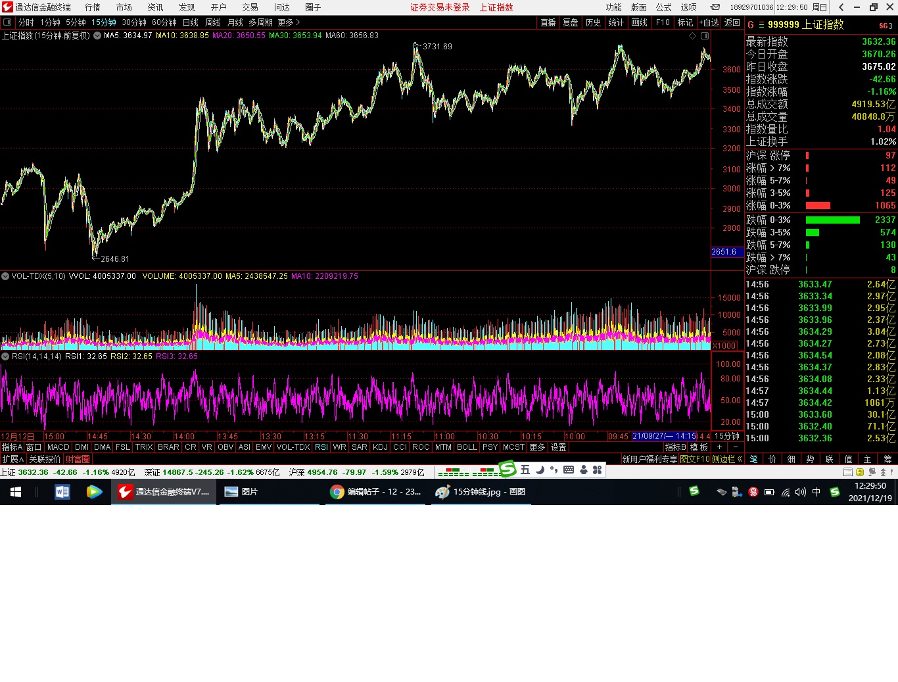Switch to the 1分钟 period
Image resolution: width=898 pixels, height=682 pixels.
(51, 22)
